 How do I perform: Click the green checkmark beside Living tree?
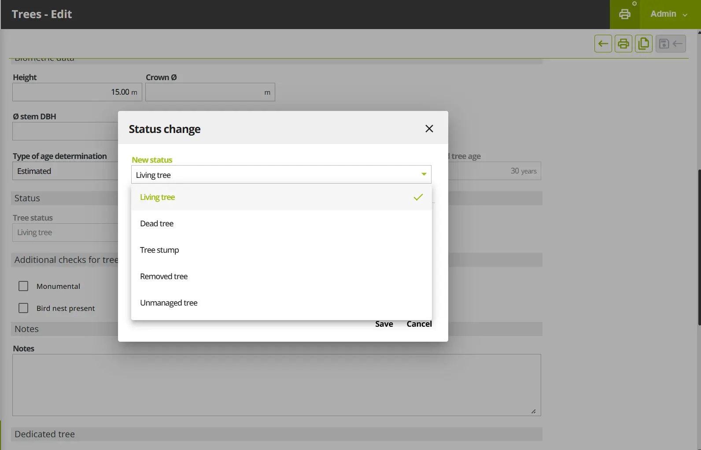point(418,197)
